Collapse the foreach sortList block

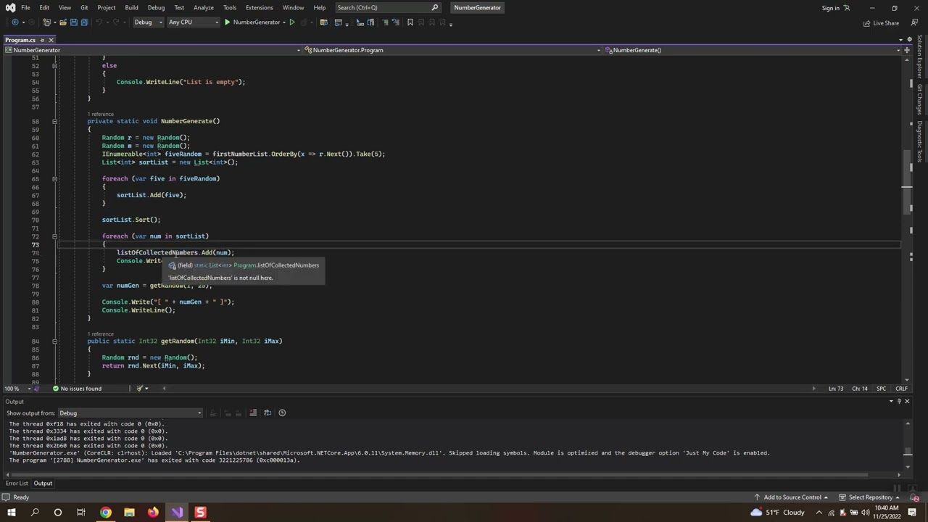tap(54, 236)
